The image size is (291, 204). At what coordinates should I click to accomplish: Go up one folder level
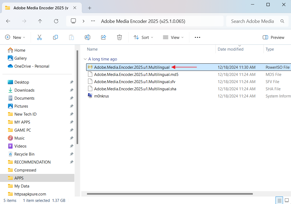pos(40,21)
